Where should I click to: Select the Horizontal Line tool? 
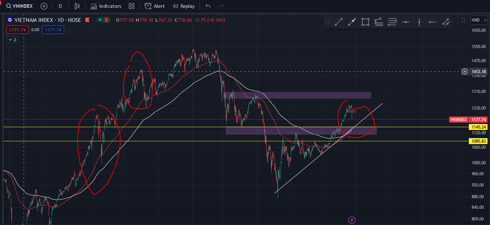406,22
